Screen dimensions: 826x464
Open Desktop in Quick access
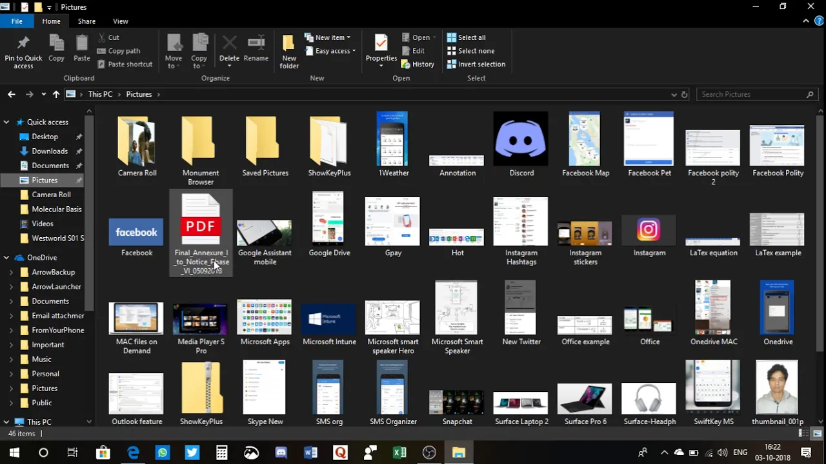pos(45,137)
